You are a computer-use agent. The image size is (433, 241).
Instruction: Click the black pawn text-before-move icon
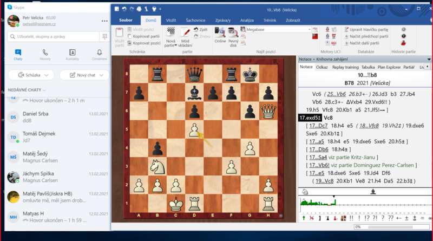[328, 218]
